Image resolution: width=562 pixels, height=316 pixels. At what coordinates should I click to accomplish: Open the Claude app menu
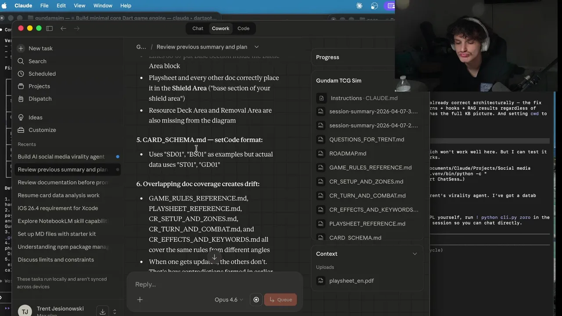(x=24, y=6)
